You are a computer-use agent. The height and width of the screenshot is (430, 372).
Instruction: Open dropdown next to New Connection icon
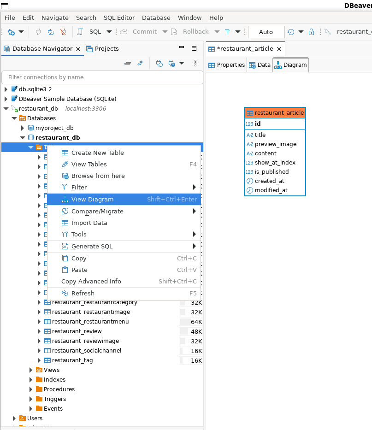pos(21,32)
